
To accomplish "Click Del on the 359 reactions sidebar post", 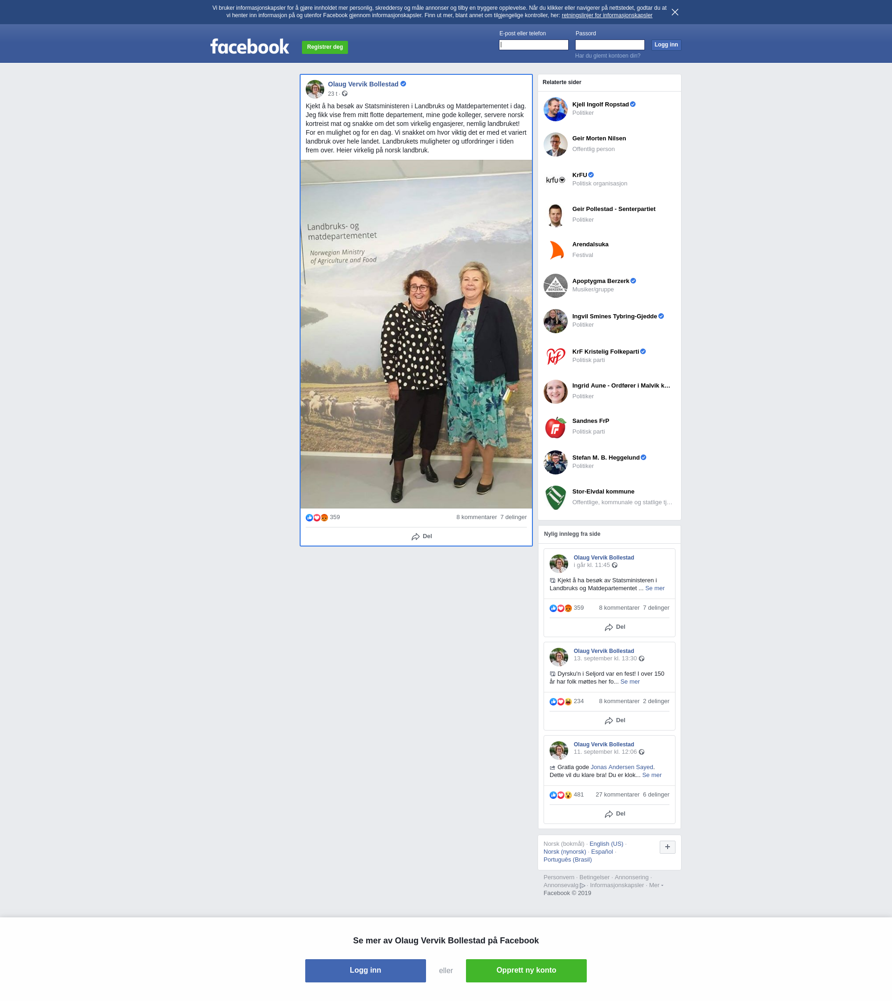I will [615, 627].
